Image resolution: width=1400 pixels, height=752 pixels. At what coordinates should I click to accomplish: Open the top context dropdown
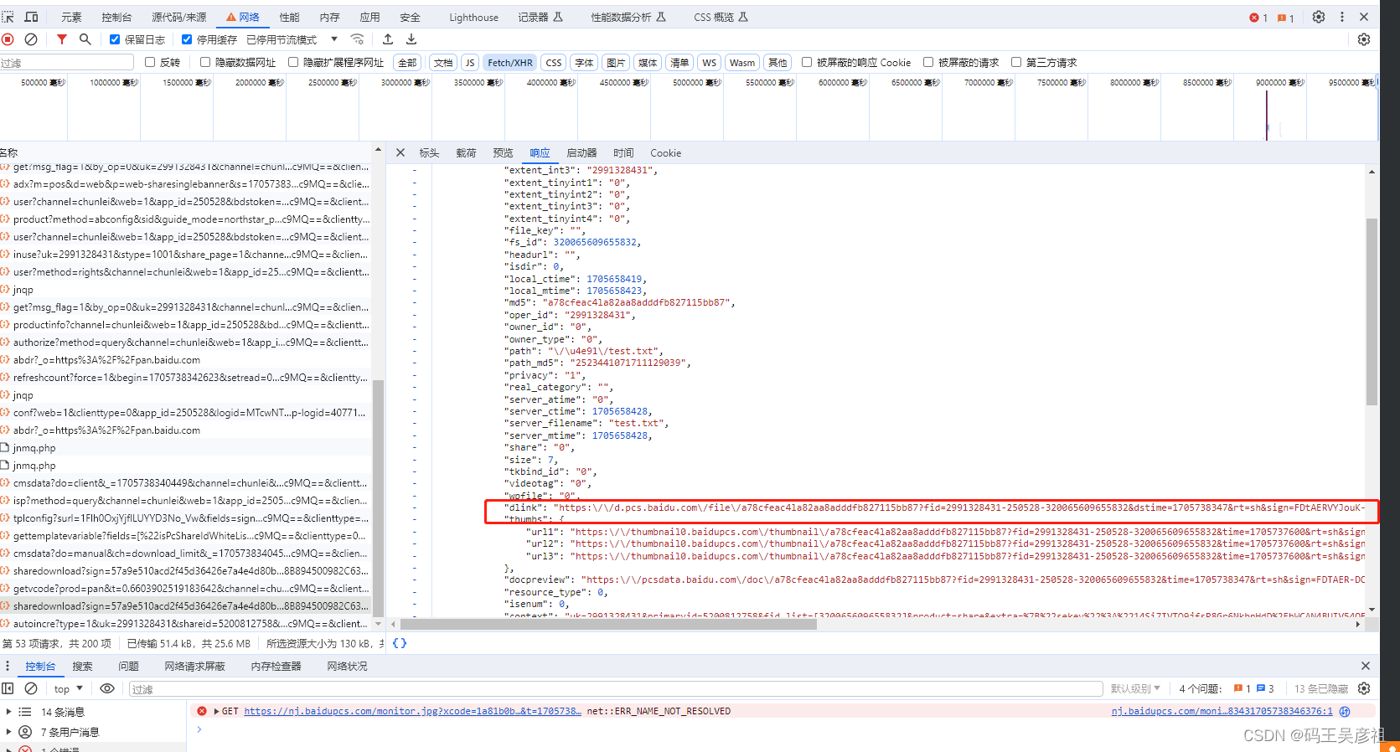(69, 688)
